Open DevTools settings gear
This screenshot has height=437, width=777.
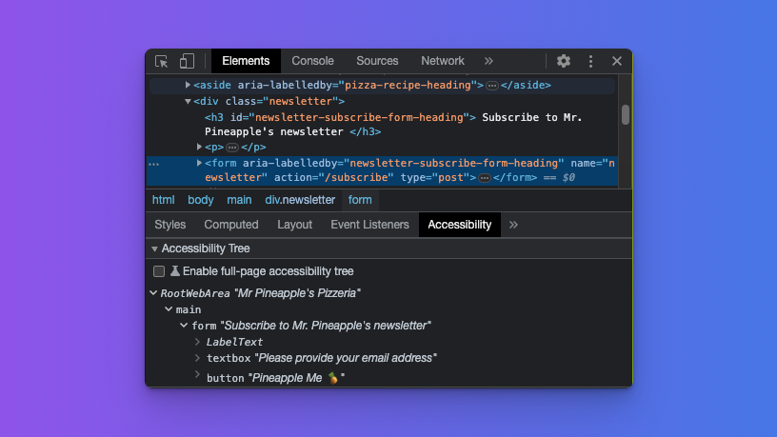[x=564, y=61]
